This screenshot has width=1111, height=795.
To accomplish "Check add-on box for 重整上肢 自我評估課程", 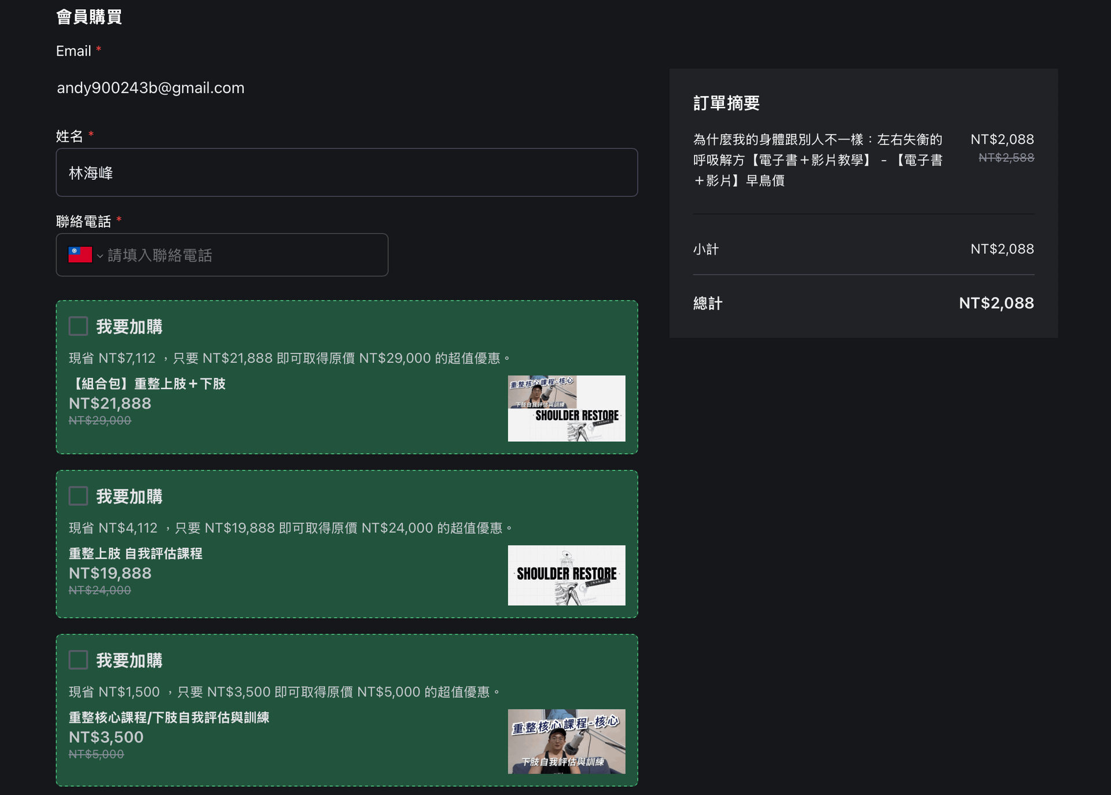I will click(78, 496).
